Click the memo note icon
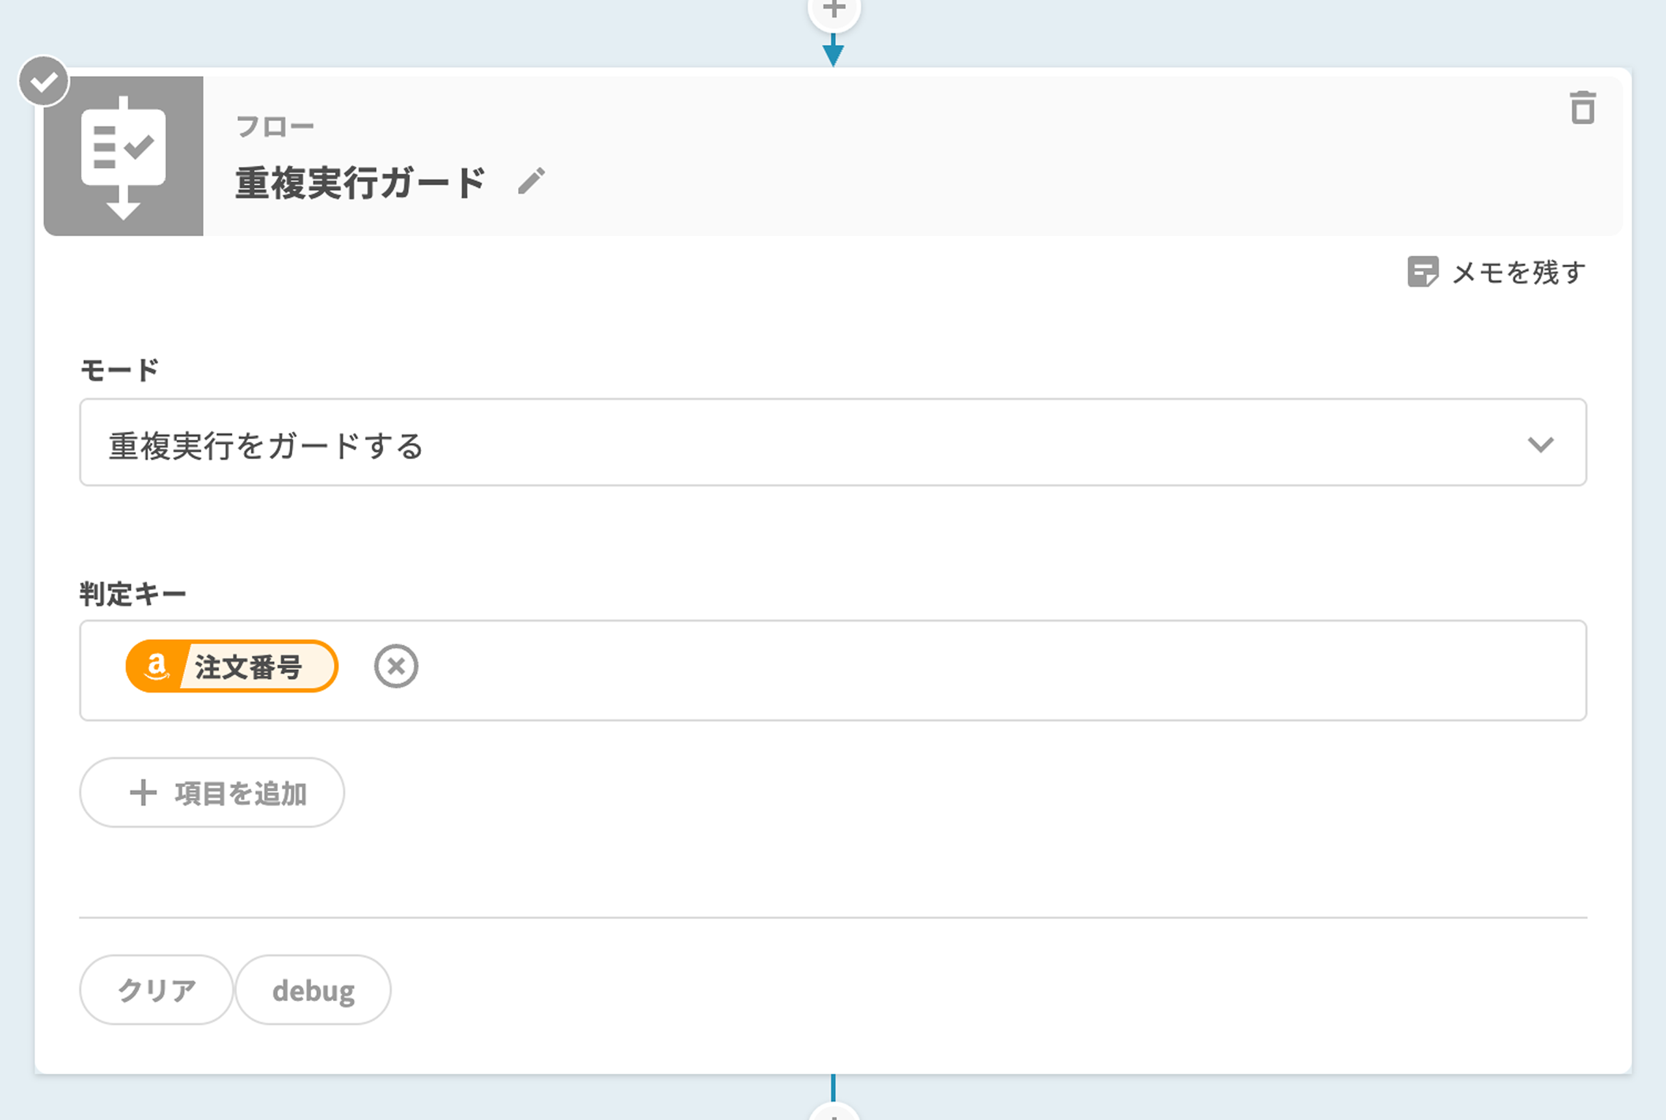This screenshot has width=1666, height=1120. [x=1422, y=272]
